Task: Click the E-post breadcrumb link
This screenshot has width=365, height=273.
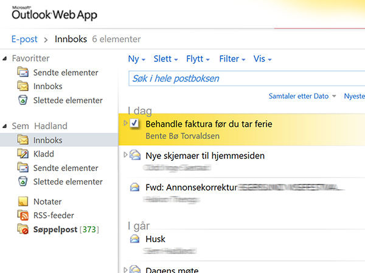Action: (x=24, y=39)
